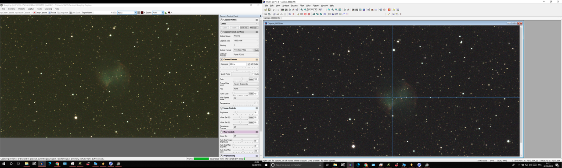Click Manage button in Capture Profiles
562x168 pixels.
(253, 28)
